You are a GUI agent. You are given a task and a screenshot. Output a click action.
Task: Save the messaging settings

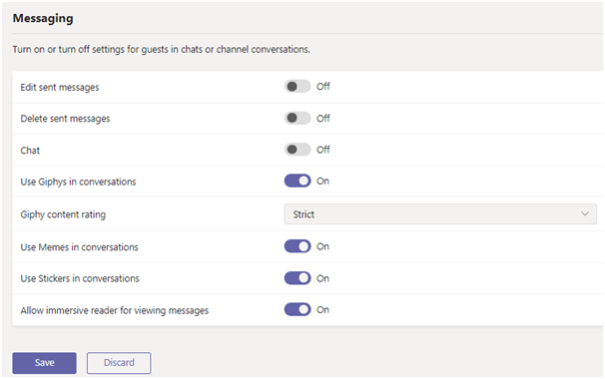[44, 363]
